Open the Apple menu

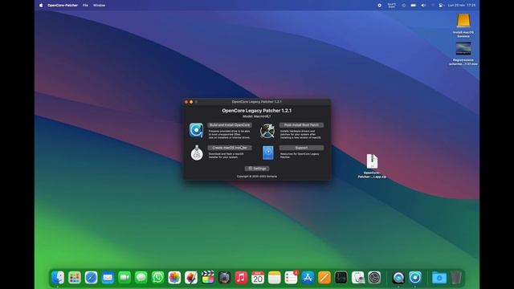coord(41,6)
